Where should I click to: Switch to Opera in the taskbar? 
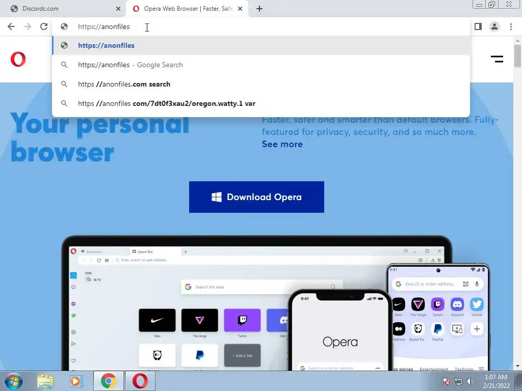click(140, 381)
